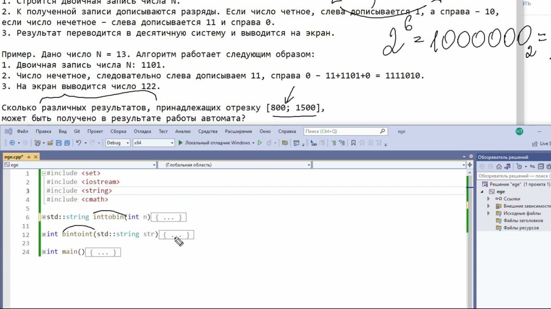Click the NT user account avatar
Image resolution: width=551 pixels, height=309 pixels.
pyautogui.click(x=519, y=131)
